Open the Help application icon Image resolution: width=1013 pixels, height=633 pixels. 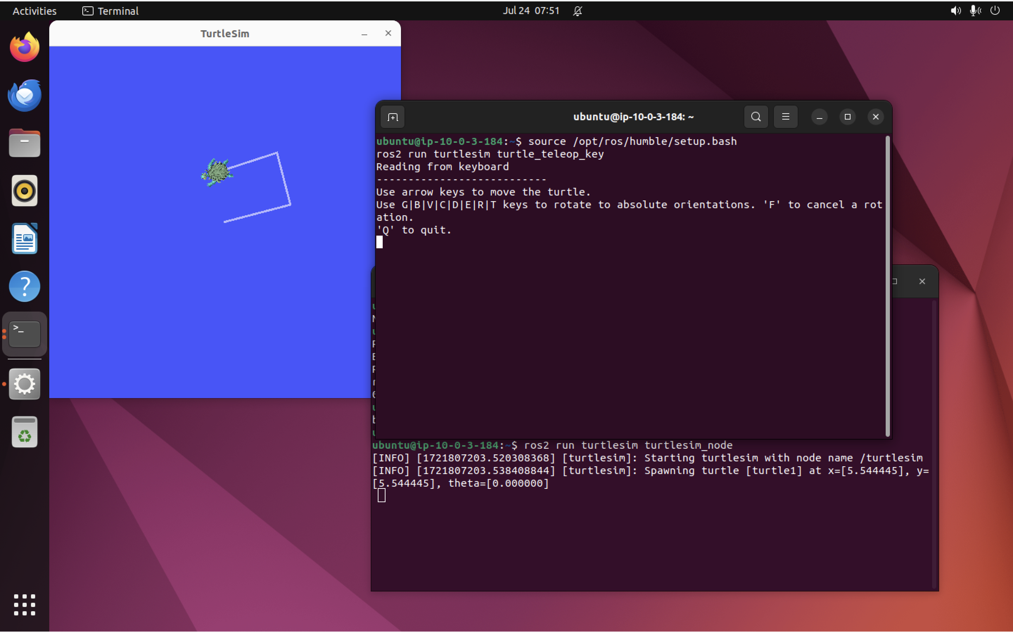(24, 286)
